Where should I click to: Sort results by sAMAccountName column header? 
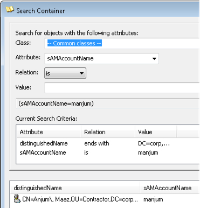pos(170,188)
